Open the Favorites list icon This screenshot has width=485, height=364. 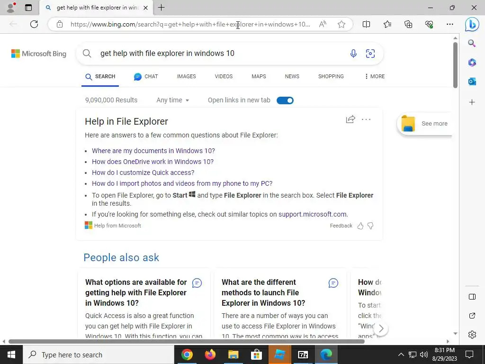point(387,24)
